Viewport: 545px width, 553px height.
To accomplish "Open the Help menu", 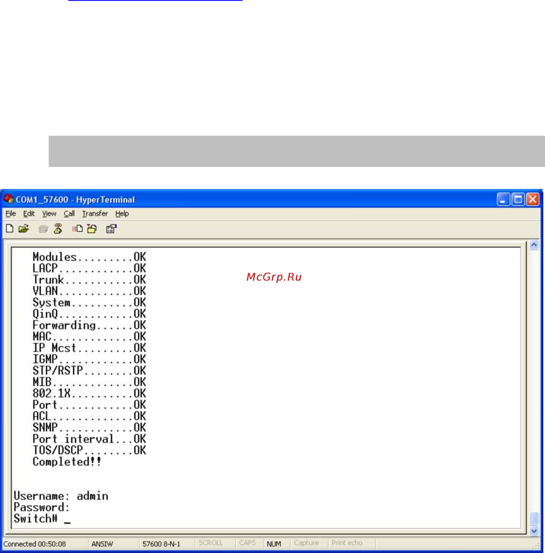I will tap(122, 214).
